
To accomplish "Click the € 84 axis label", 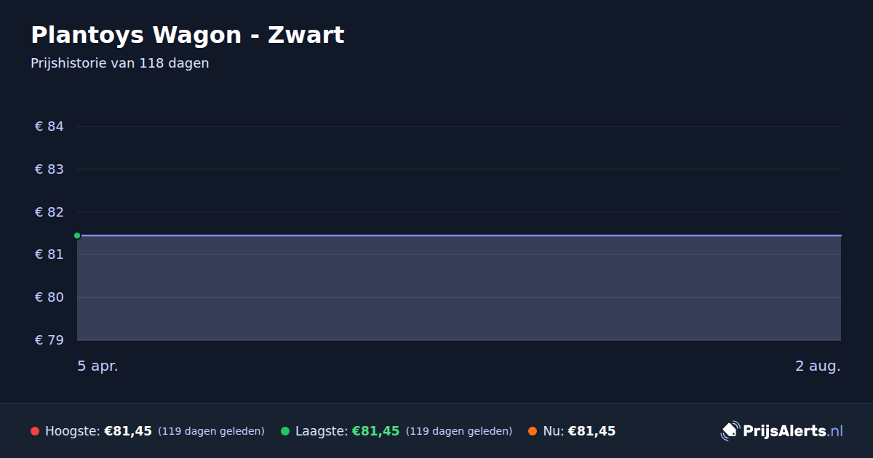I will click(49, 126).
